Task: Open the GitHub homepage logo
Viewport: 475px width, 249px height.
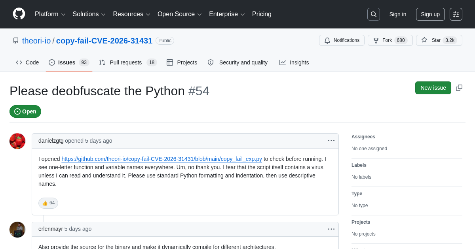Action: (19, 14)
